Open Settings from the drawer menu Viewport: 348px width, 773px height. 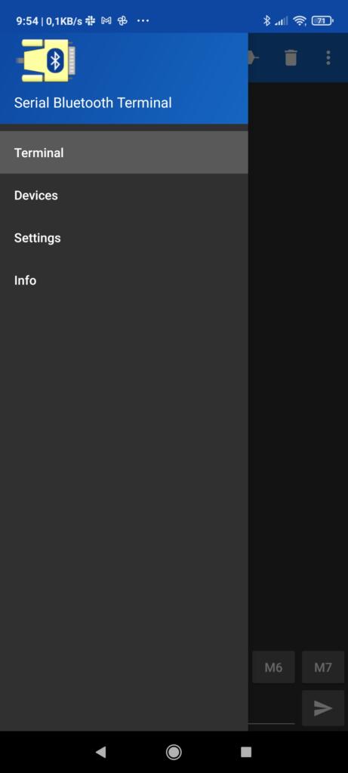[124, 238]
